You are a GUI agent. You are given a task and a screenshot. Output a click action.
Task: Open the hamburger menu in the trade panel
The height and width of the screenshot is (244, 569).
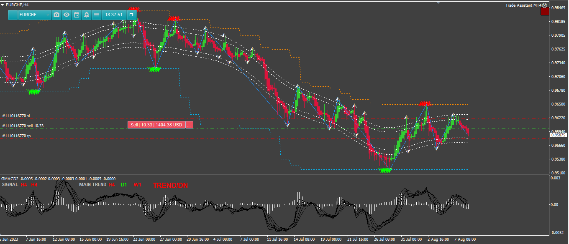97,15
